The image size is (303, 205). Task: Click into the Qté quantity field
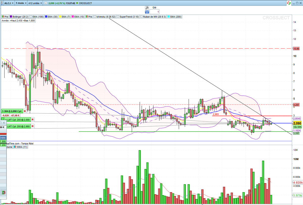(x=155, y=12)
